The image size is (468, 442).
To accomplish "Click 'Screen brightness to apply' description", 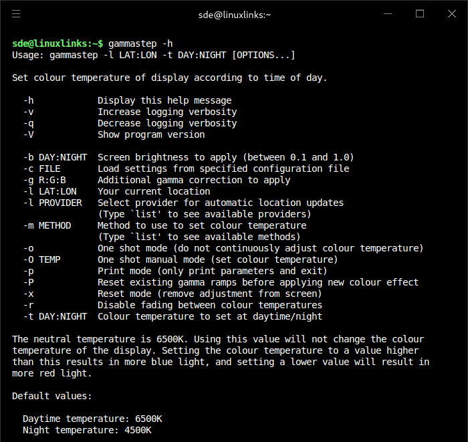I will pos(226,157).
